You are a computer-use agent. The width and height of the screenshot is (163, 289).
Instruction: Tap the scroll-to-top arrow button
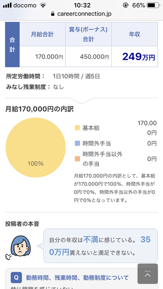[x=148, y=273]
